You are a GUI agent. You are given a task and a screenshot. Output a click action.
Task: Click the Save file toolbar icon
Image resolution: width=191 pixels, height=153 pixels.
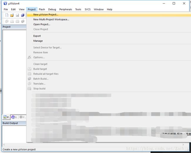tap(17, 15)
